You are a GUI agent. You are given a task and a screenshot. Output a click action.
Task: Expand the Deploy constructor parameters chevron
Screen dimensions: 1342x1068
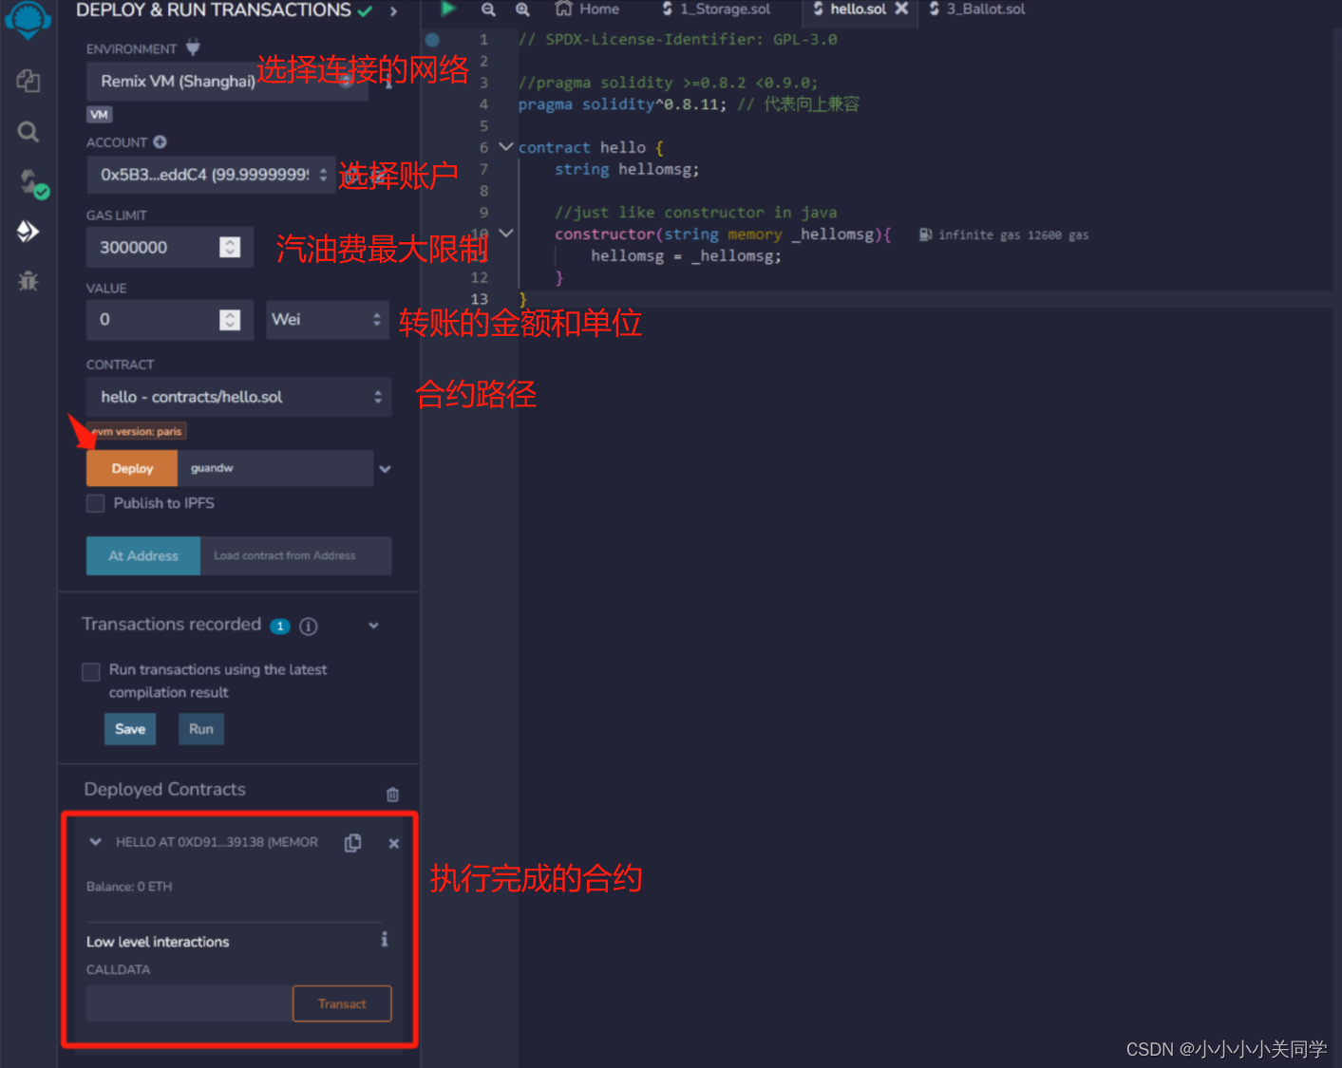click(385, 469)
